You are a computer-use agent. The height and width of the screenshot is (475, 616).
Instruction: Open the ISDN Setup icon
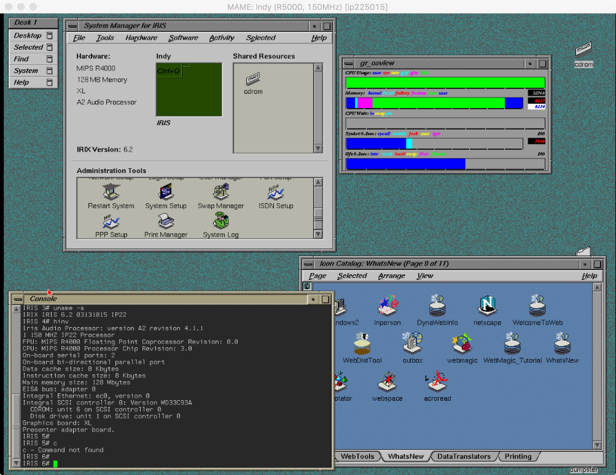click(276, 192)
